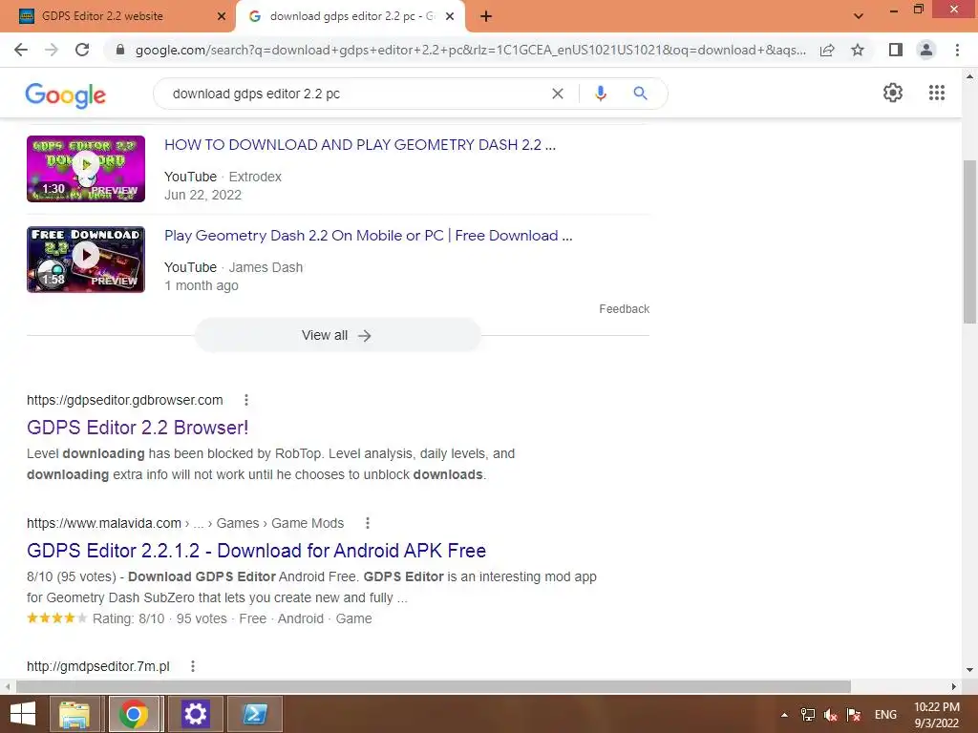Open File Explorer from taskbar
The height and width of the screenshot is (733, 978).
[74, 714]
